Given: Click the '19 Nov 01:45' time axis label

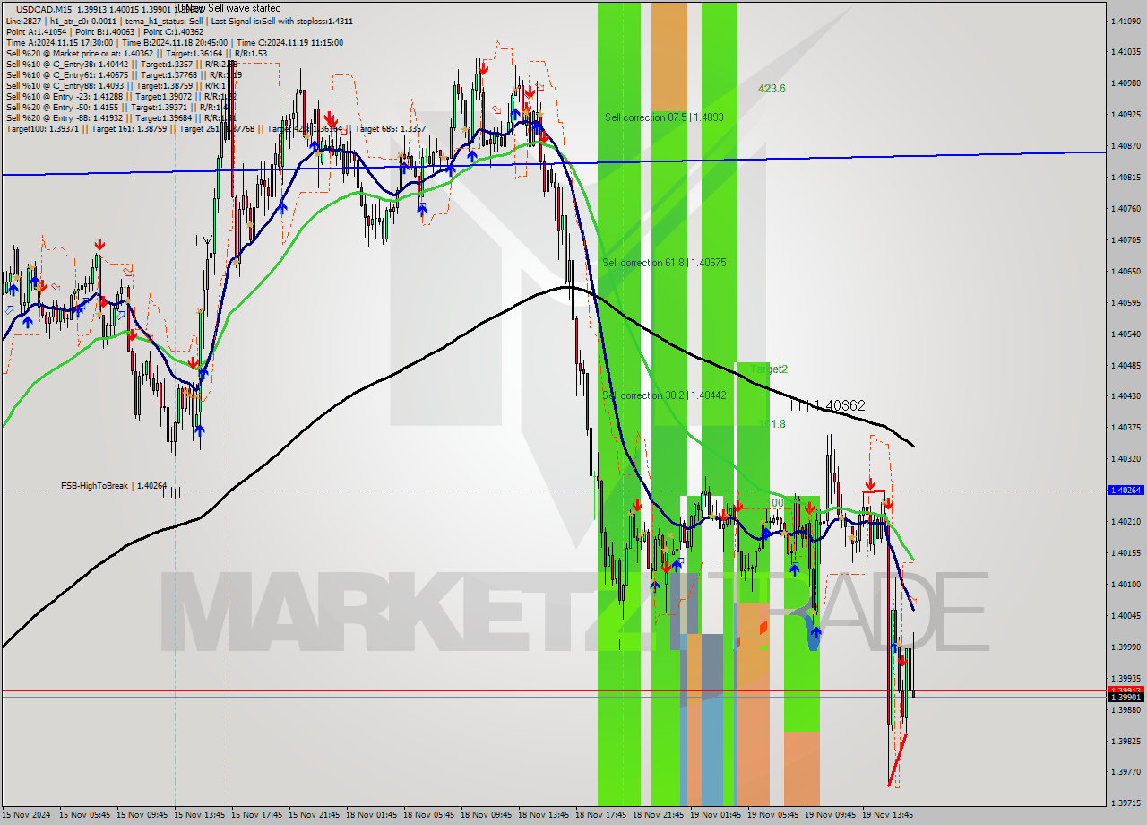Looking at the screenshot, I should tap(715, 815).
